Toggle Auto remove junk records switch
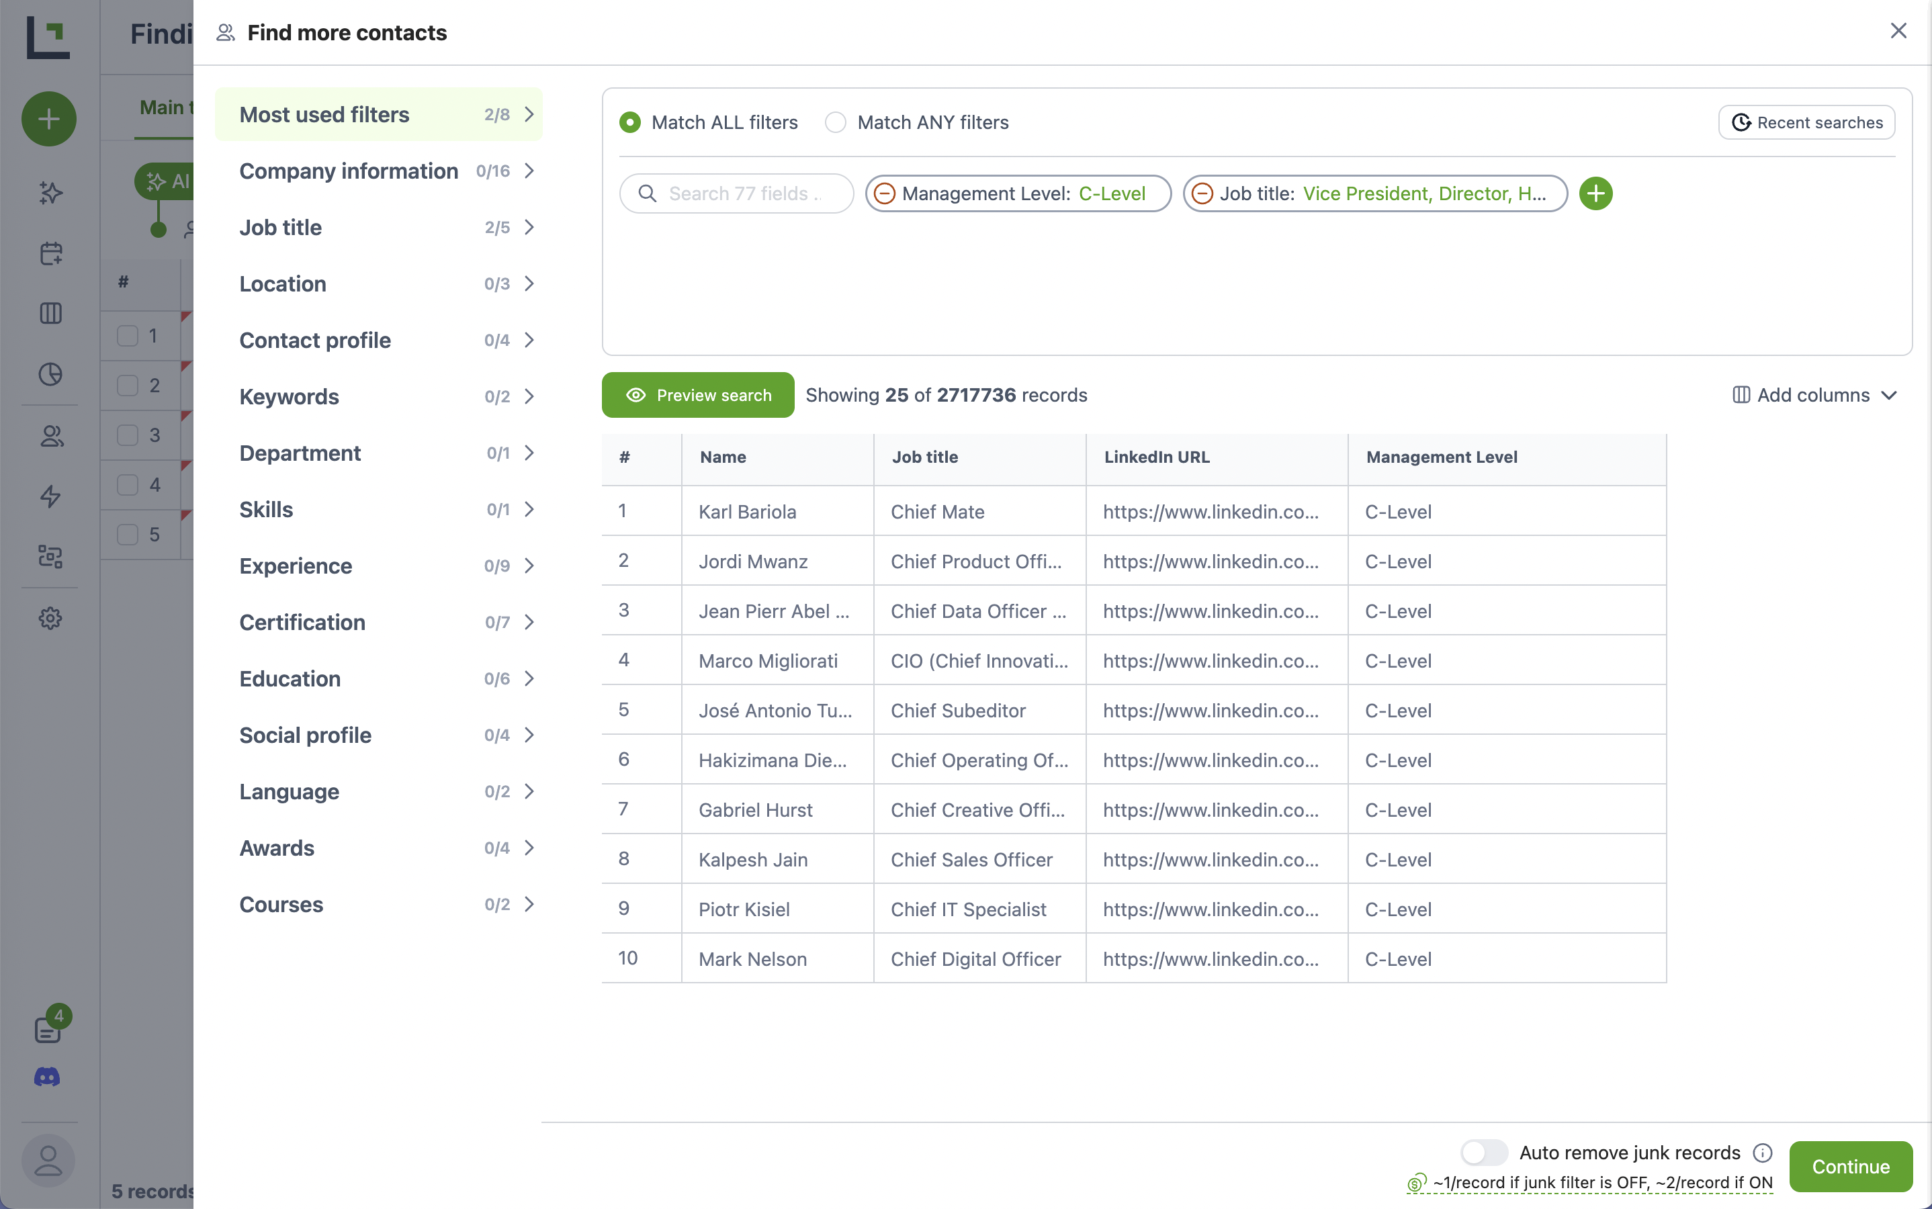Viewport: 1932px width, 1209px height. (1484, 1152)
